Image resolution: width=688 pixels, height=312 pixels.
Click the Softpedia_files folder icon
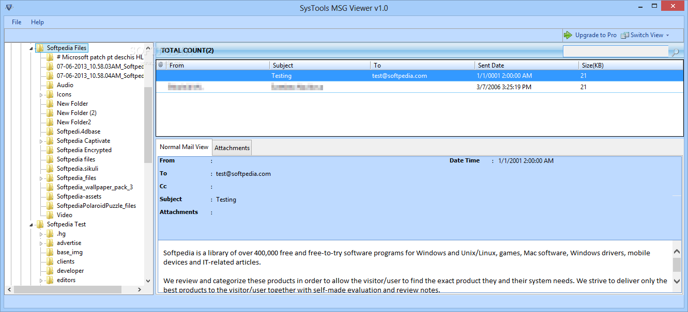[x=50, y=178]
